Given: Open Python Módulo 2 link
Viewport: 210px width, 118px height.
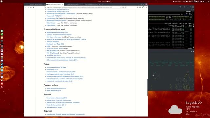Looking at the screenshot, I should (51, 25).
